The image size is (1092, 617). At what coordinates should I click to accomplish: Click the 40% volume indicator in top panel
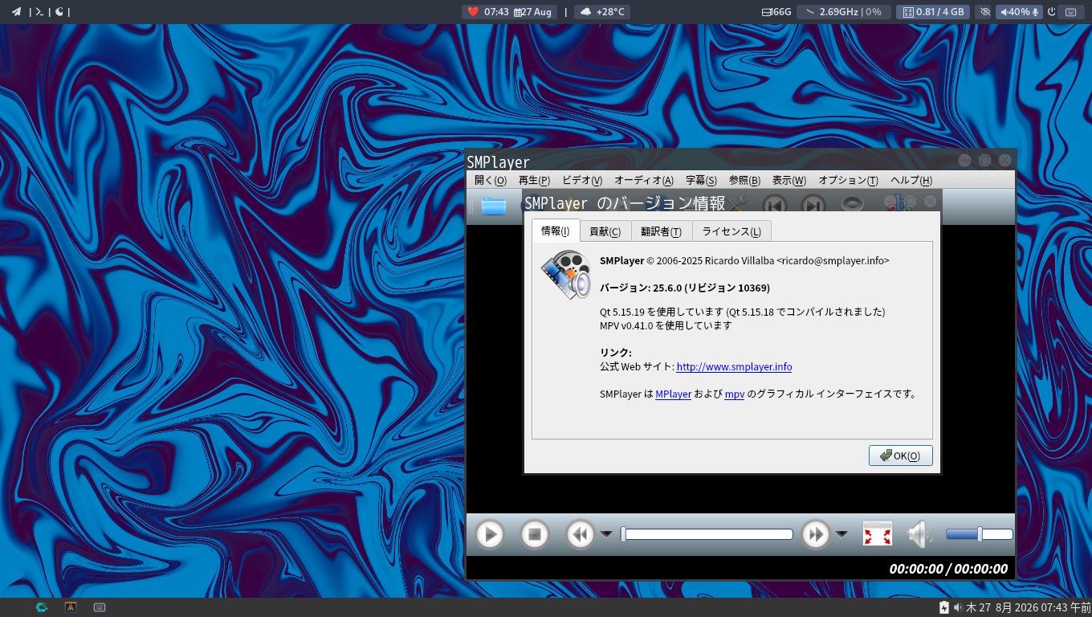click(1020, 12)
